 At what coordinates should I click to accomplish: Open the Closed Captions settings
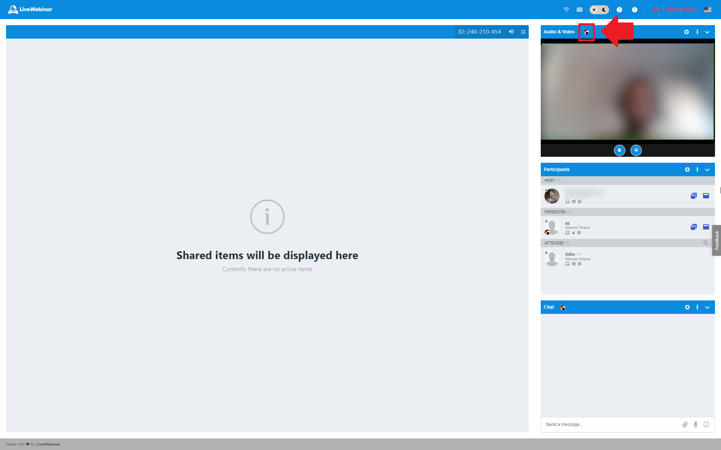tap(579, 10)
